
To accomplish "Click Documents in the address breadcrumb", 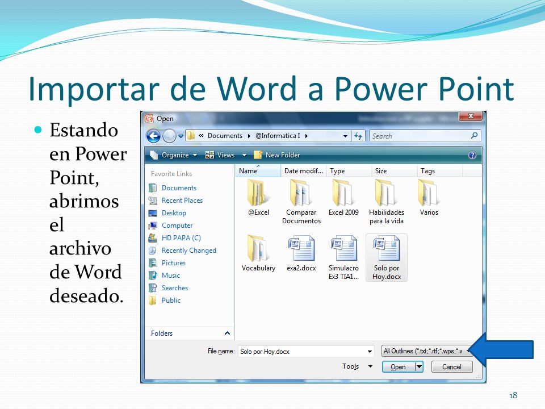I will click(x=225, y=136).
